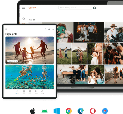Click the Google Chrome icon
Screen dimensions: 123x114
point(69,111)
